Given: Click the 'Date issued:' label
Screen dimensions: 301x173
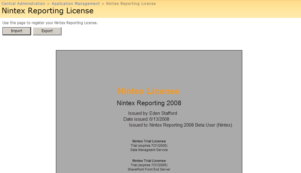Looking at the screenshot, I should [x=136, y=119].
